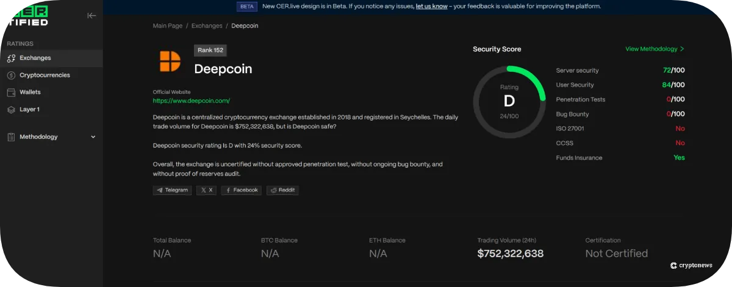Go to Main Page breadcrumb

coord(167,26)
